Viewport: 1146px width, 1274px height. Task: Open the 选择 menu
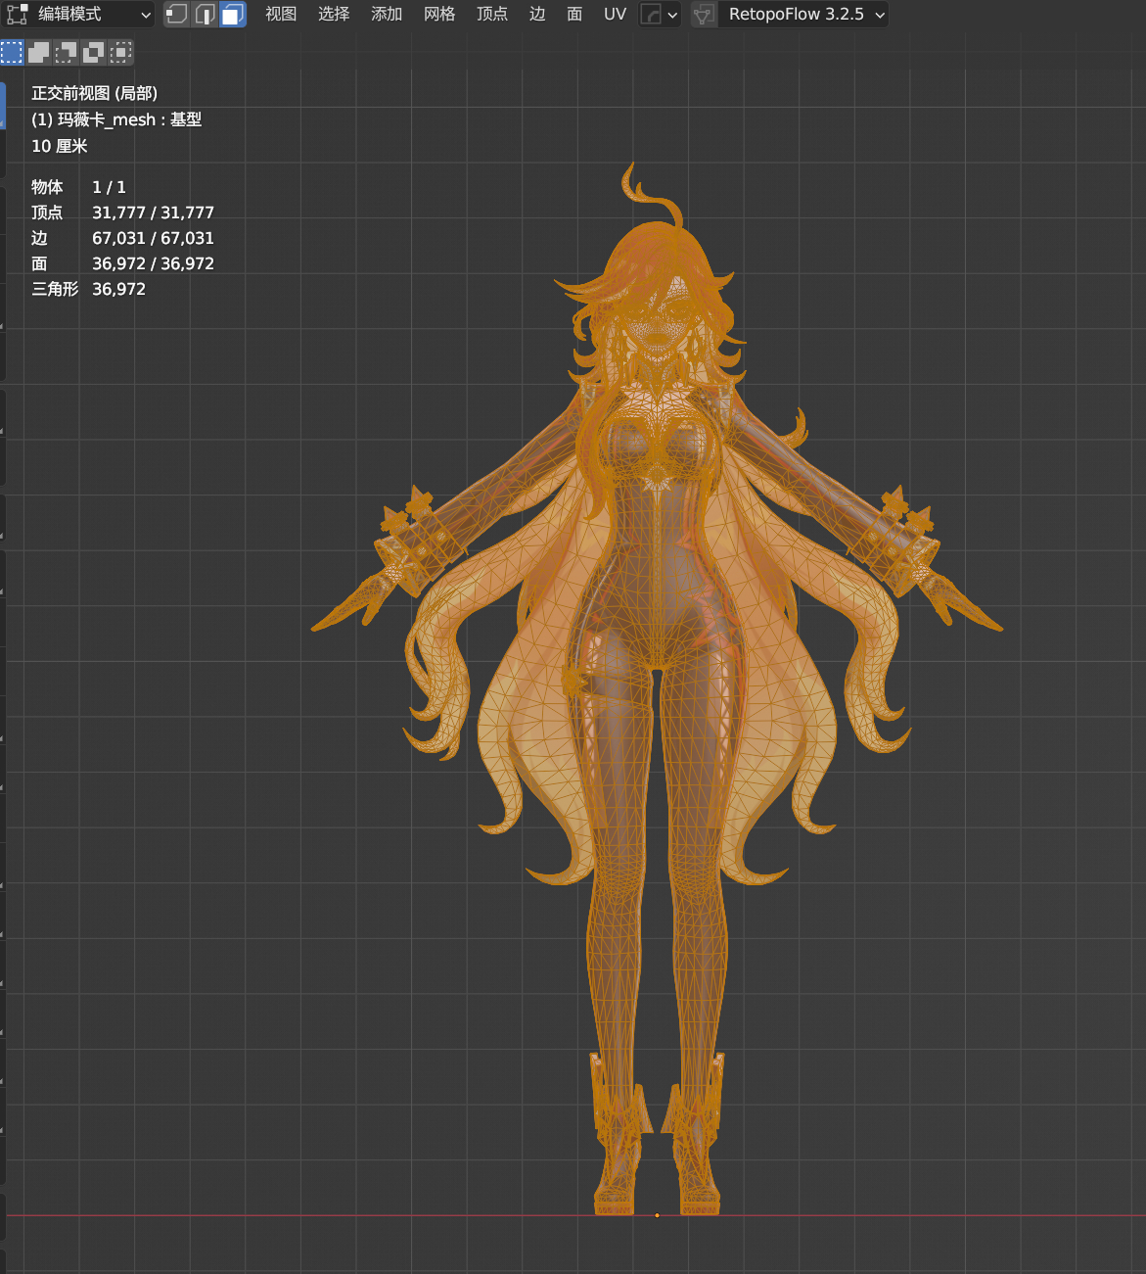tap(334, 14)
